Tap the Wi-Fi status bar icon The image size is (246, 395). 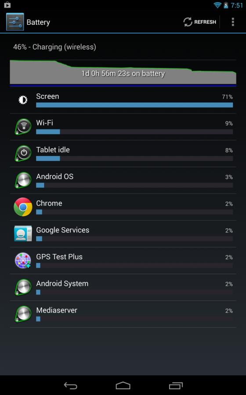pyautogui.click(x=217, y=5)
